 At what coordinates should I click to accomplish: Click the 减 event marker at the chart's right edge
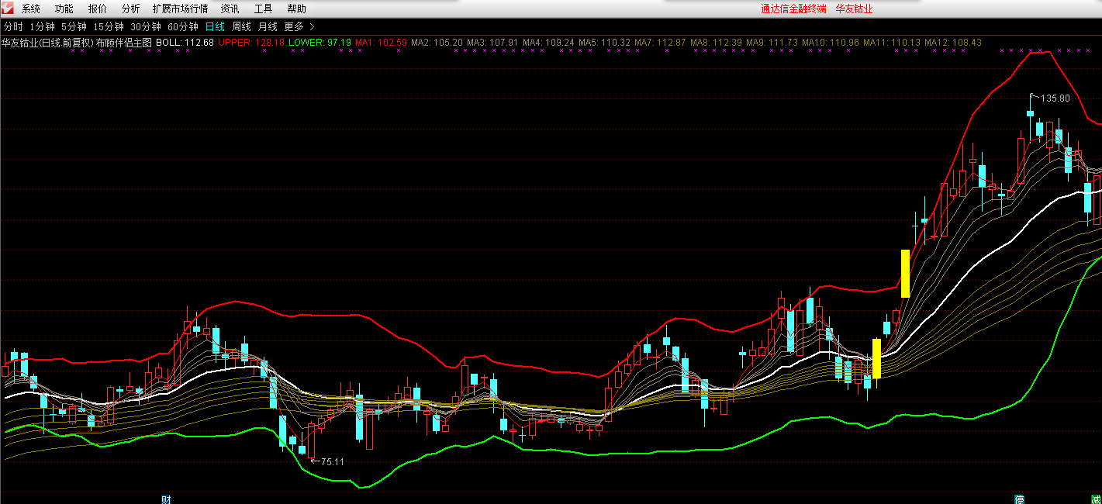[x=1096, y=499]
